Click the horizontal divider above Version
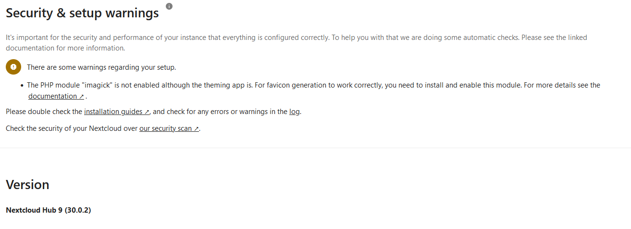 click(315, 148)
